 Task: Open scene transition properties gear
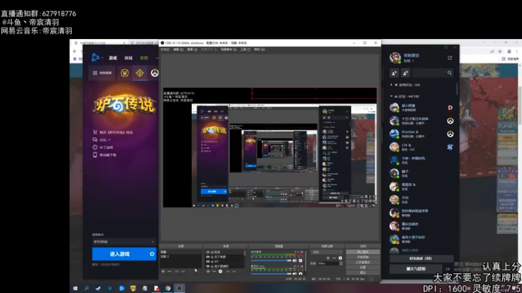tap(340, 258)
